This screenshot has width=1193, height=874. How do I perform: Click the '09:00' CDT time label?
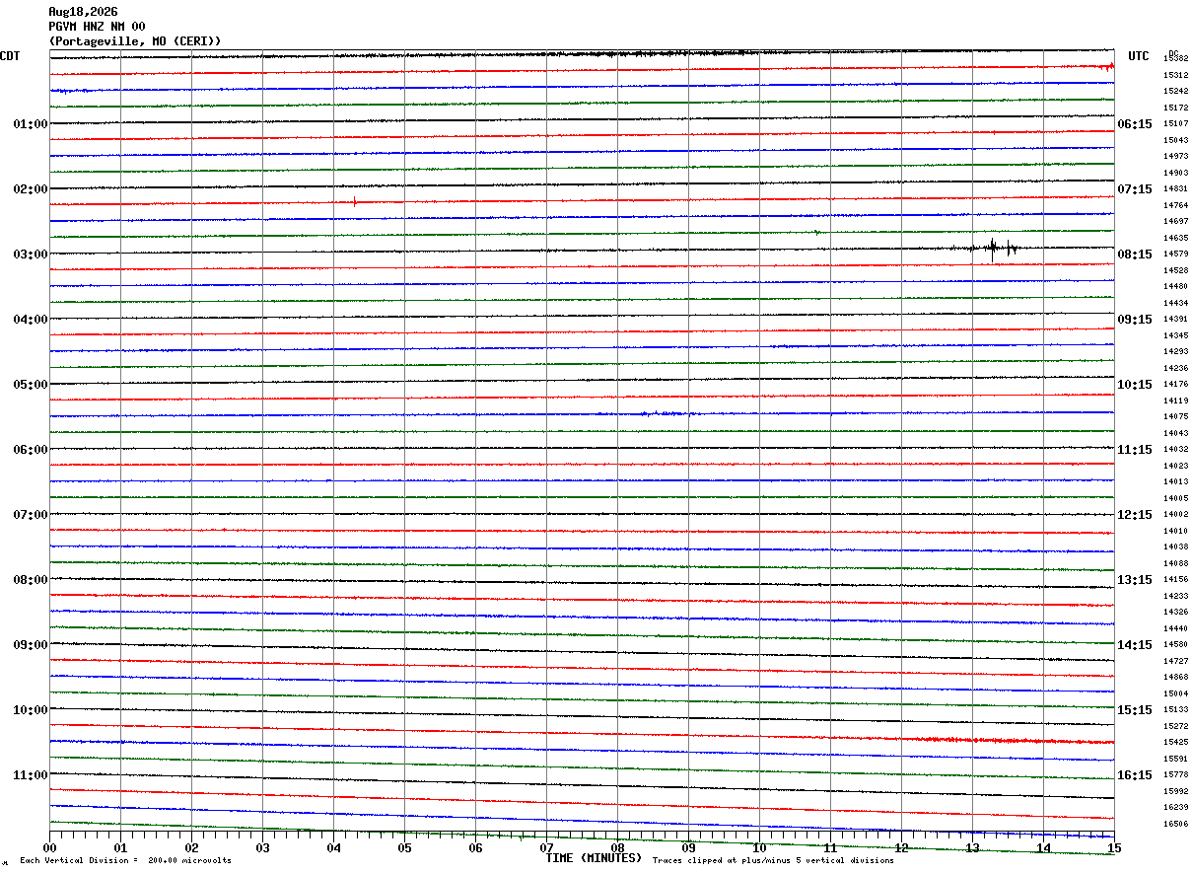[x=31, y=645]
